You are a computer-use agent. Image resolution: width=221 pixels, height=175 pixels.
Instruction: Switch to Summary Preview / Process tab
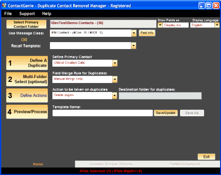point(111,164)
